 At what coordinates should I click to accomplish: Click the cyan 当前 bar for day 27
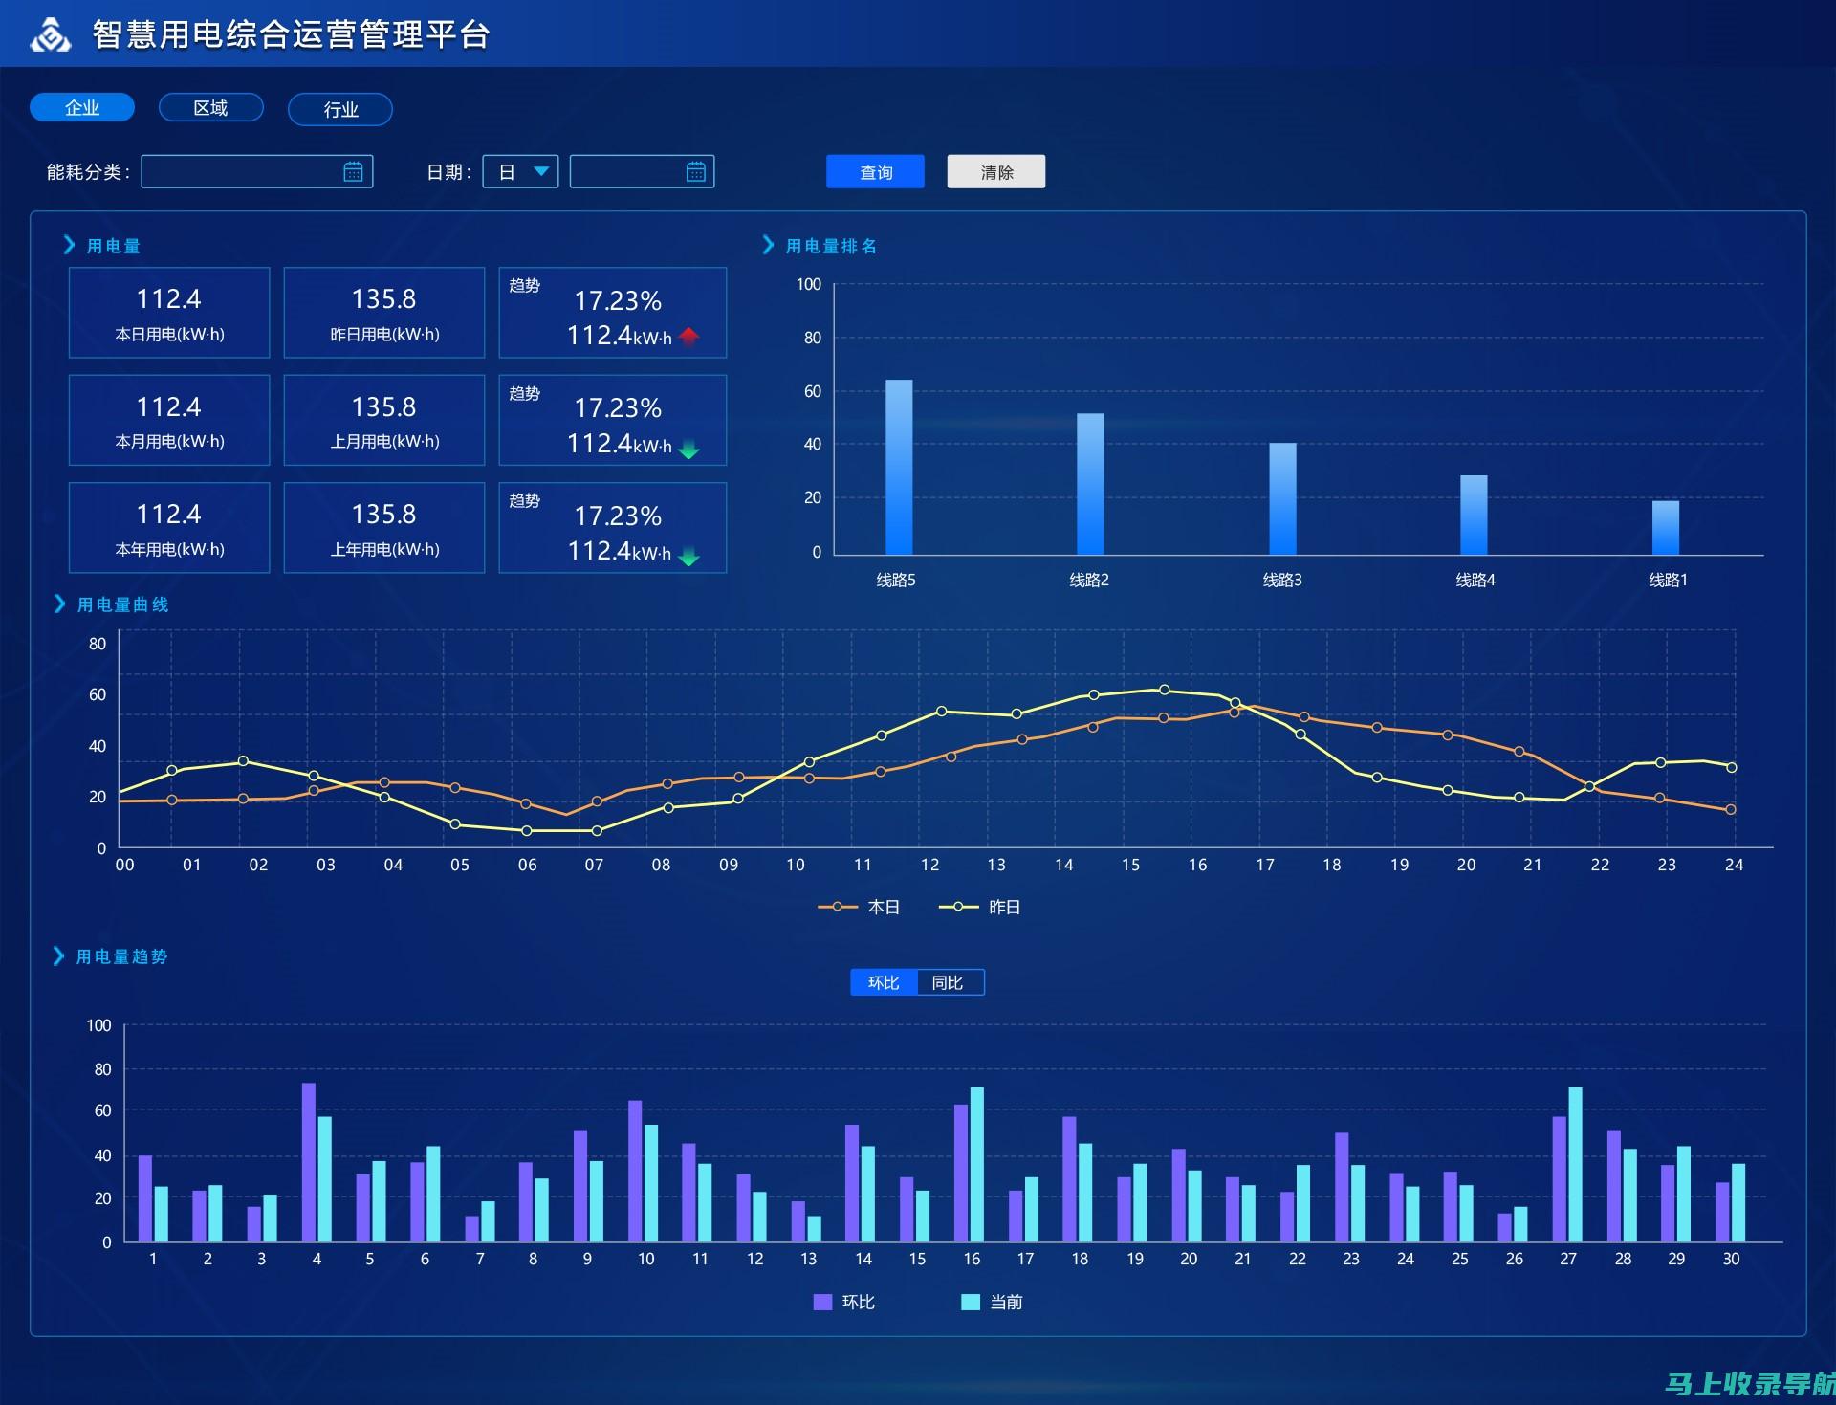[1575, 1164]
